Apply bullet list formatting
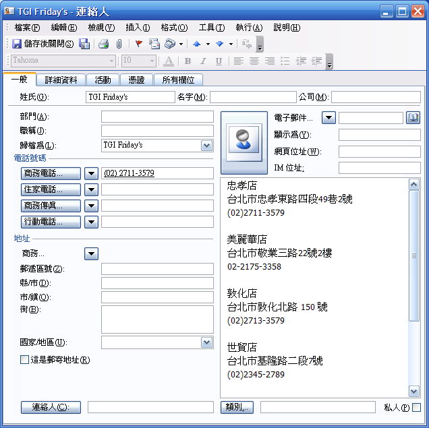The image size is (429, 428). (285, 61)
